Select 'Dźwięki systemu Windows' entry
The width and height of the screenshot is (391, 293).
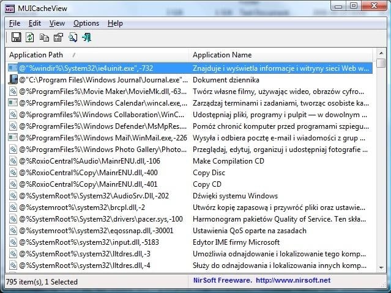click(x=235, y=196)
